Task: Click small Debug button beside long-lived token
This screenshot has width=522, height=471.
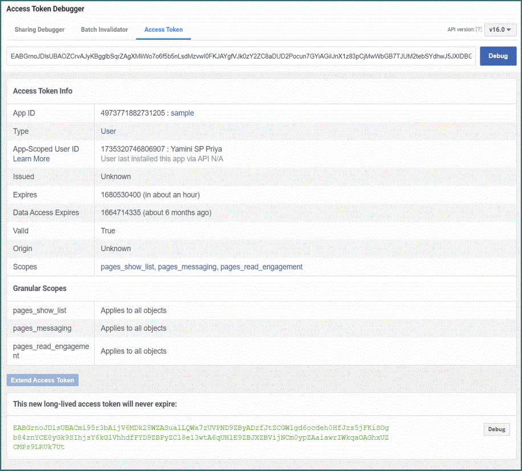Action: (496, 429)
